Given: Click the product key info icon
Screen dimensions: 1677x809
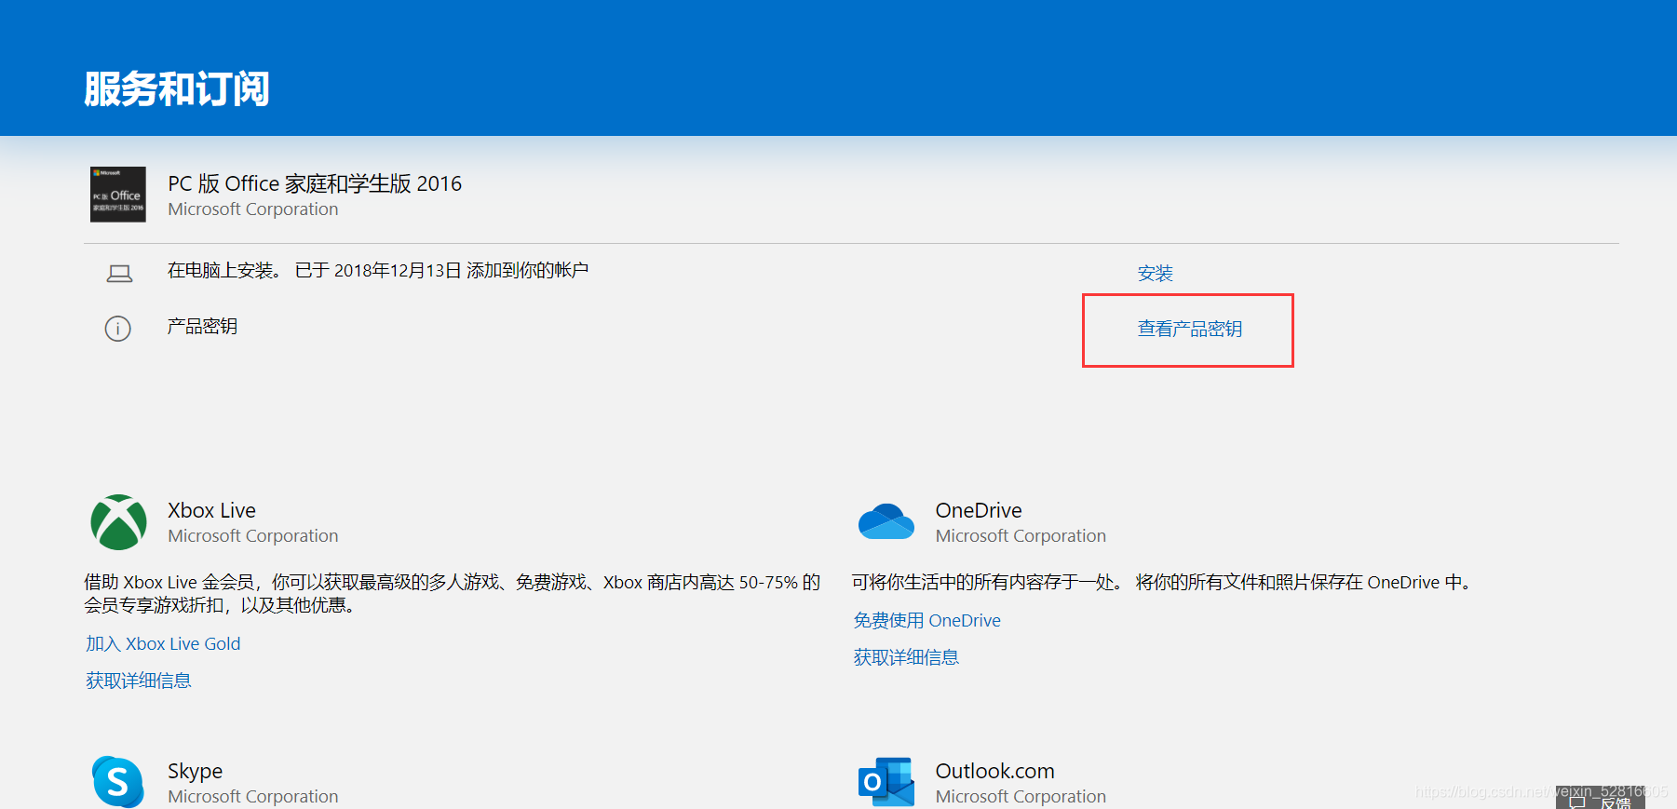Looking at the screenshot, I should (118, 329).
